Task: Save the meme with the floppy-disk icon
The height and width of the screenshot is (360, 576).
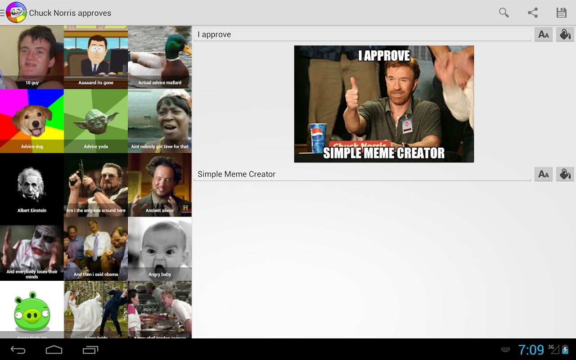Action: (562, 13)
